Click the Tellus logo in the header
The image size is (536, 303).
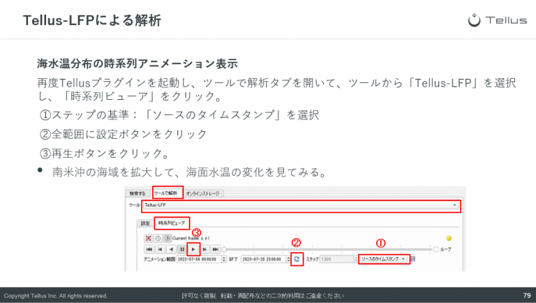pos(498,20)
